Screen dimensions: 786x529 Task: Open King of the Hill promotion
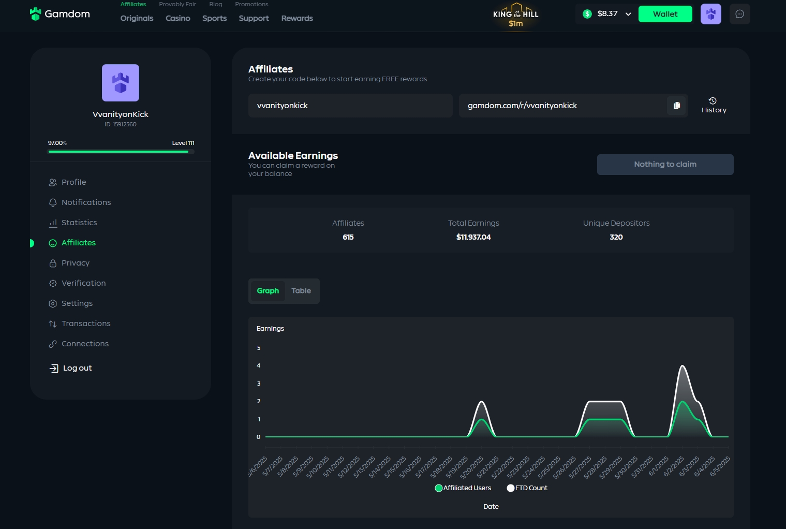point(516,16)
